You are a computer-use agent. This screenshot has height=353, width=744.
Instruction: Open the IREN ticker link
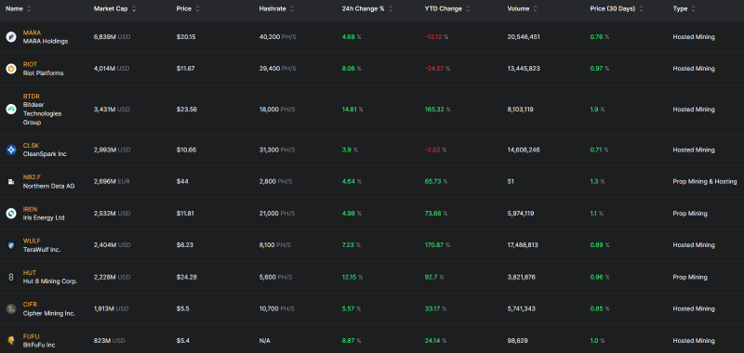pyautogui.click(x=30, y=209)
